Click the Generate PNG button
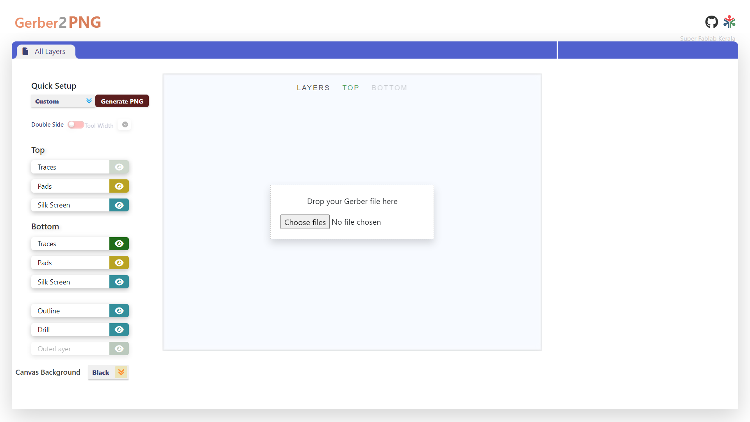This screenshot has height=422, width=750. click(122, 101)
